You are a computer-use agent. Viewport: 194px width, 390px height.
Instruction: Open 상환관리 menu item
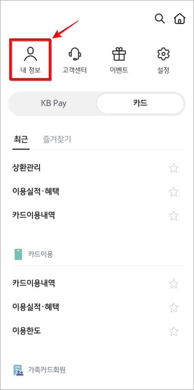click(27, 168)
